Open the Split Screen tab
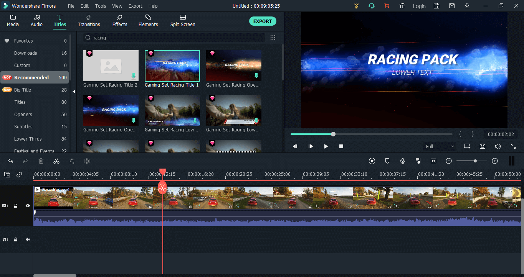 click(x=183, y=21)
